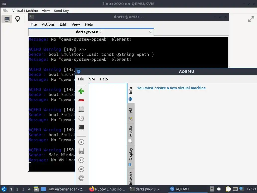Open the guest start menu icon in taskbar

[4, 189]
